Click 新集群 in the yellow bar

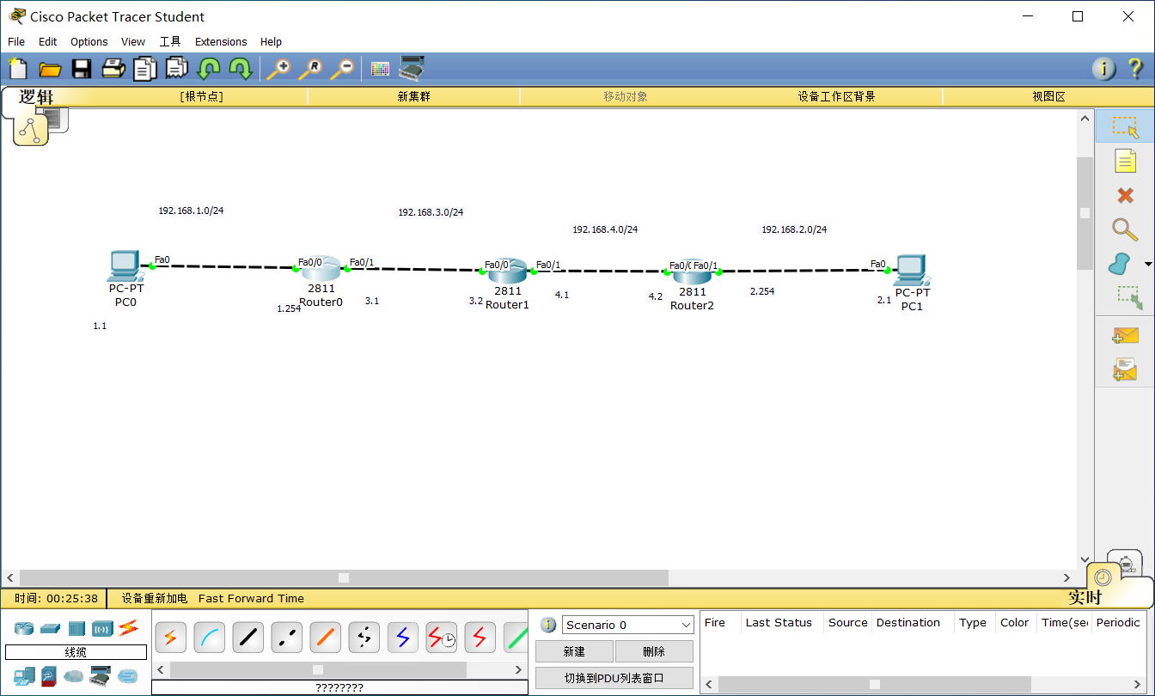pyautogui.click(x=413, y=96)
